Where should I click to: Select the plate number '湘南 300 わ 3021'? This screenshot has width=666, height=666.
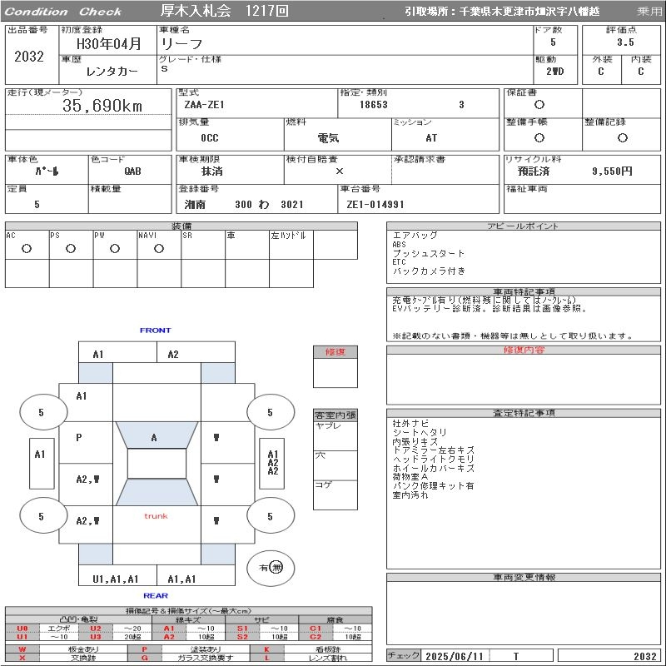pyautogui.click(x=244, y=205)
